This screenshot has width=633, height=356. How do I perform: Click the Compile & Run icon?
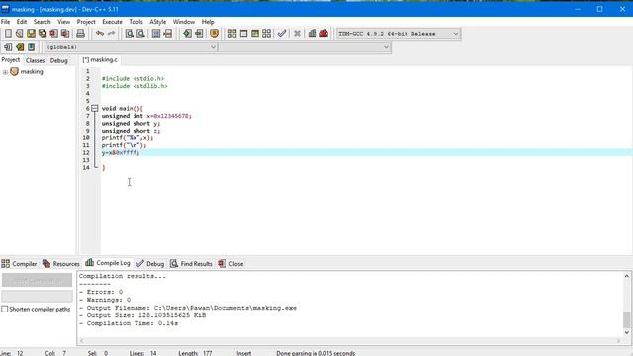(255, 33)
